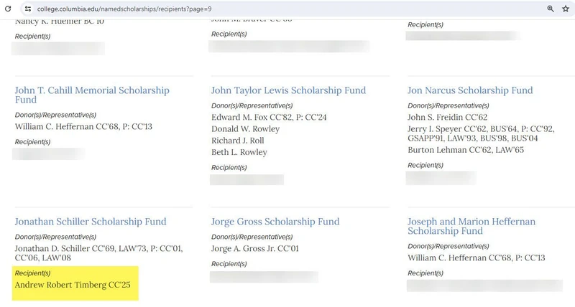Viewport: 575px width, 307px height.
Task: Select donor name Richard J. Roll
Action: coord(238,141)
